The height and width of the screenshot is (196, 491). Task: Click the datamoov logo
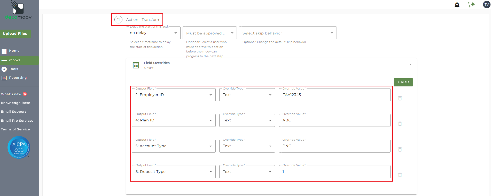click(18, 10)
